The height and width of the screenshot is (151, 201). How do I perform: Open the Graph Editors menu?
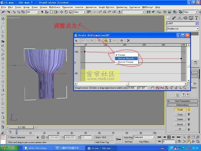click(x=106, y=7)
